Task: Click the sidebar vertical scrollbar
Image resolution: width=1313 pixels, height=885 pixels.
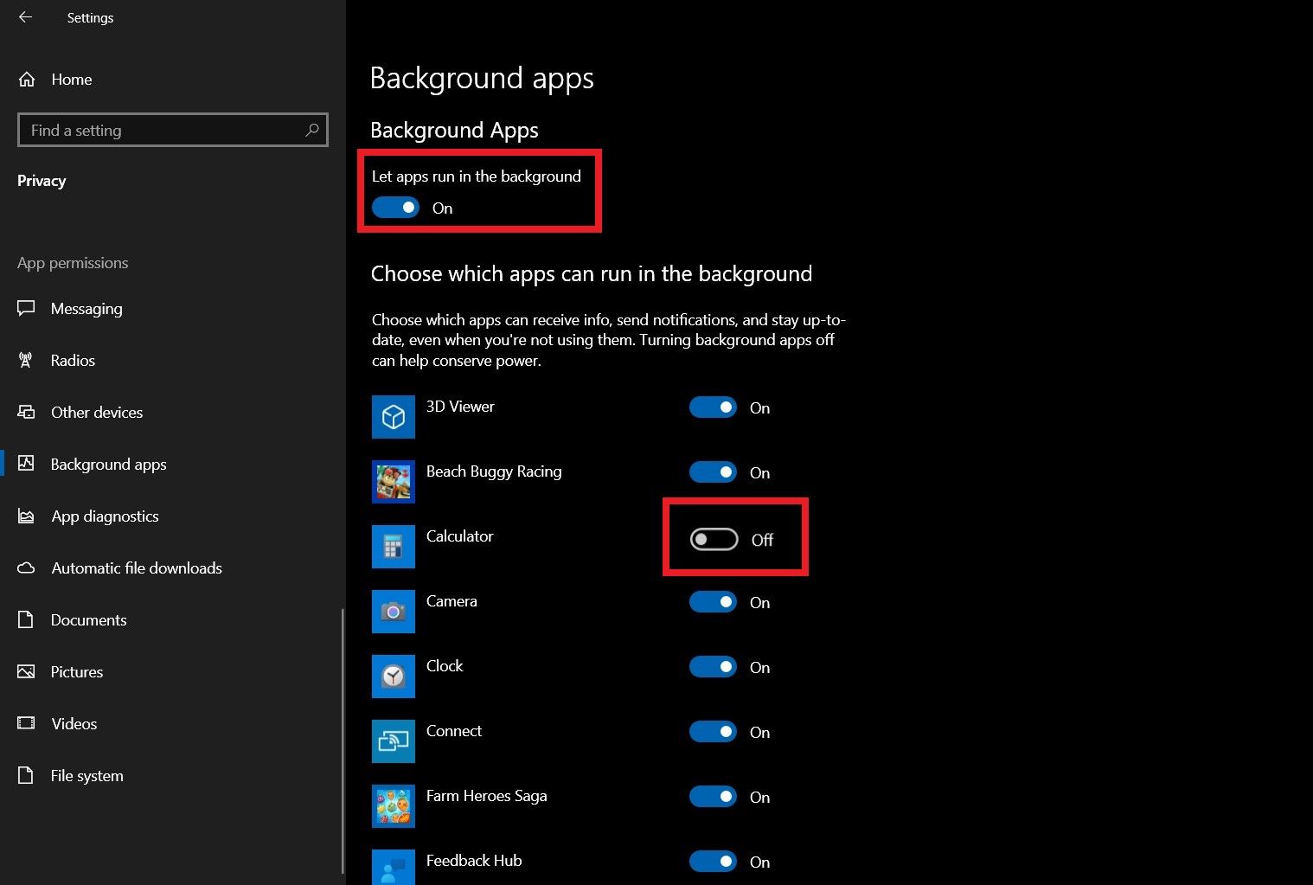Action: click(x=343, y=735)
